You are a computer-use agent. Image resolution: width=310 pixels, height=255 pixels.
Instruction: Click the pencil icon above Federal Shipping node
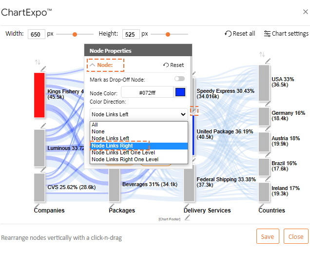pyautogui.click(x=194, y=161)
